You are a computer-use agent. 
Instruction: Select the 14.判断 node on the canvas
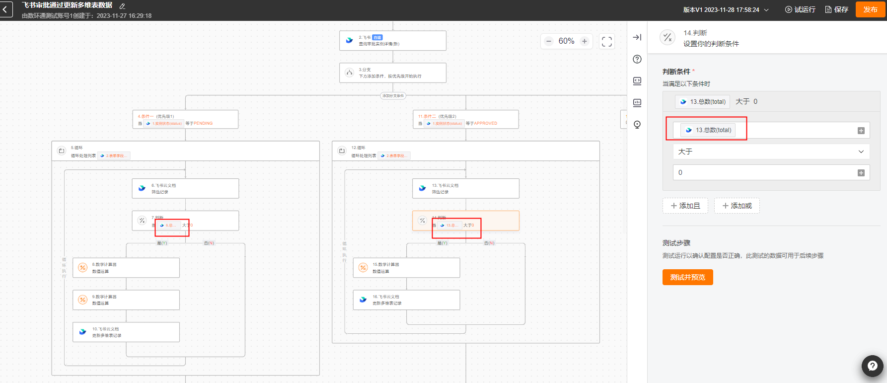click(x=466, y=221)
